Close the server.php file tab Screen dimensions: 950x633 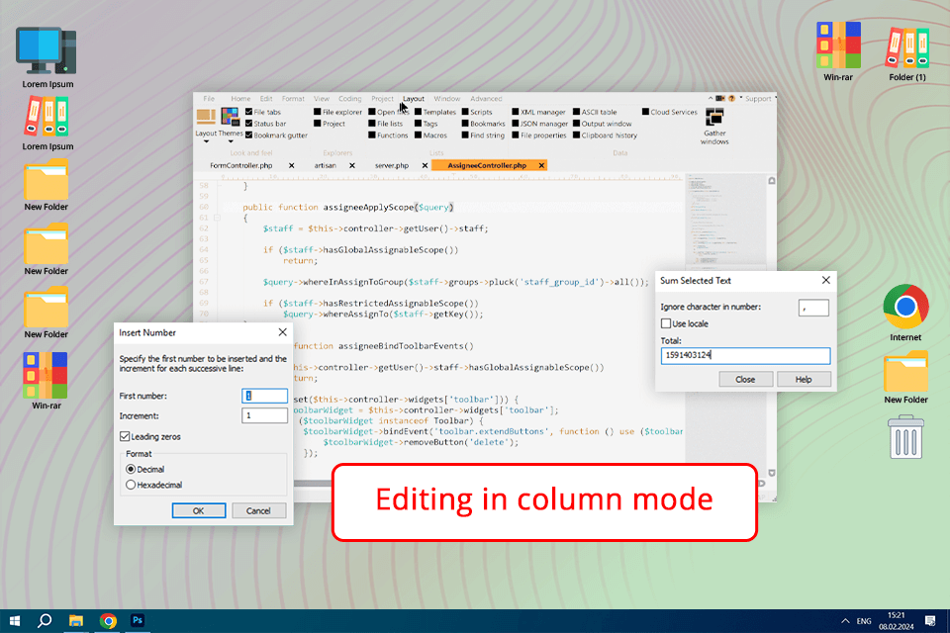425,165
